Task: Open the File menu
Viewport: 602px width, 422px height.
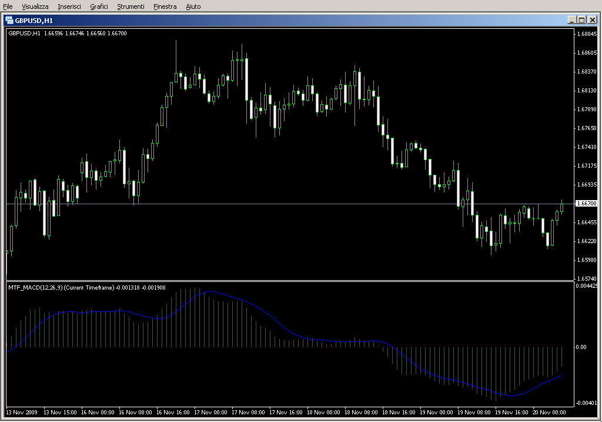Action: click(8, 6)
